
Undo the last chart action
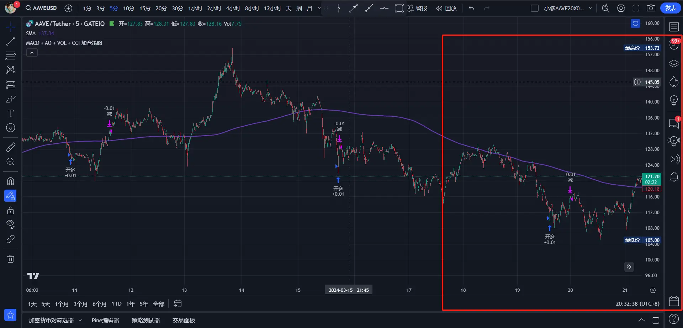pos(471,8)
